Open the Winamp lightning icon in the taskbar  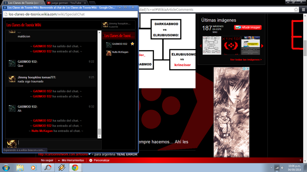click(61, 168)
